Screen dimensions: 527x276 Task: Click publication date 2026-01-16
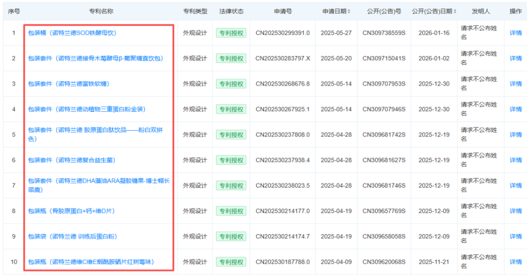click(x=434, y=33)
